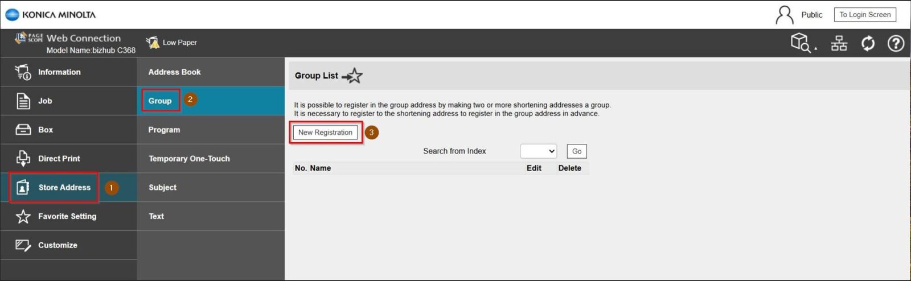Click the Konica Minolta logo
Image resolution: width=911 pixels, height=281 pixels.
tap(51, 15)
